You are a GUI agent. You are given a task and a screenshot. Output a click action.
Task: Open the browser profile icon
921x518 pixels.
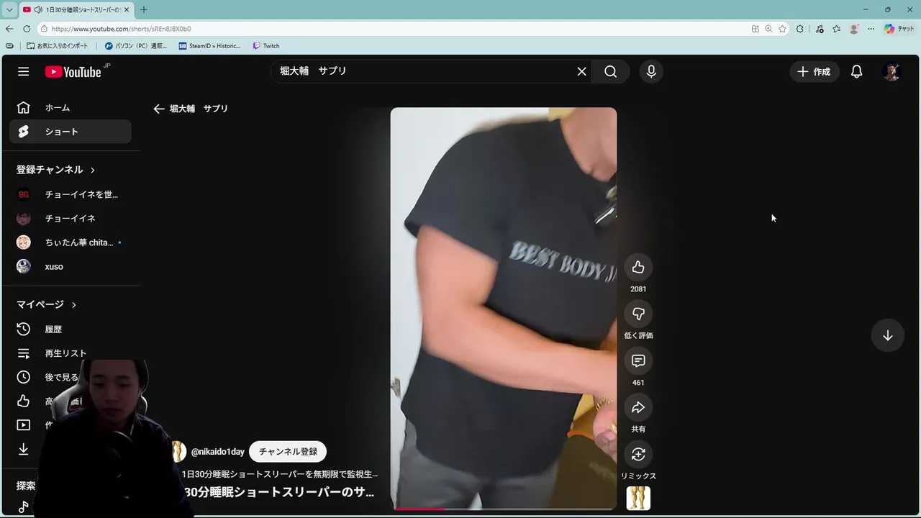(x=854, y=29)
